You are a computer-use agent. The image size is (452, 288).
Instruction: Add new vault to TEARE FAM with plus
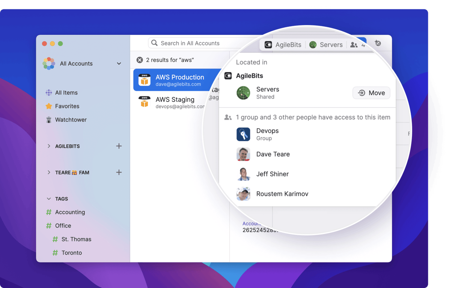(x=119, y=172)
